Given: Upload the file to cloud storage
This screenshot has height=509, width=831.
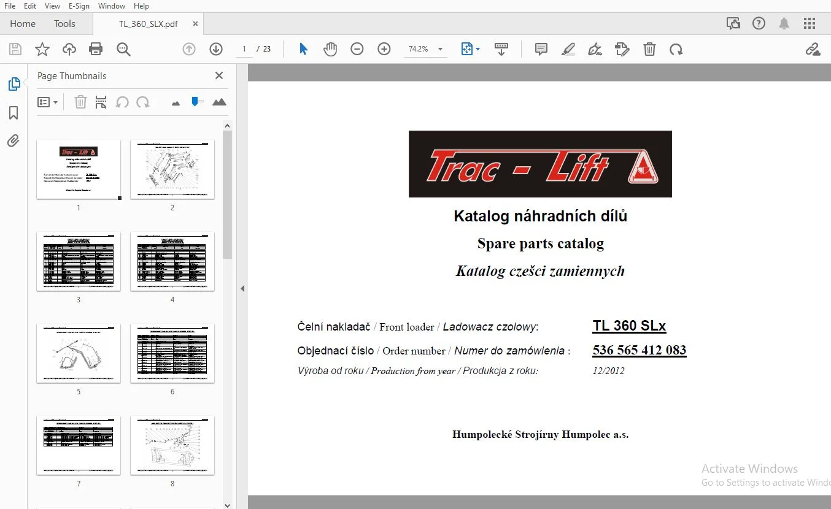Looking at the screenshot, I should click(x=69, y=49).
